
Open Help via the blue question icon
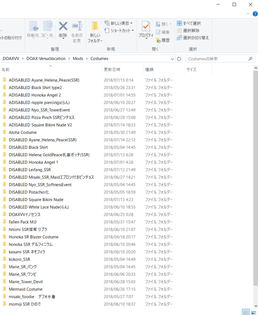pos(255,14)
